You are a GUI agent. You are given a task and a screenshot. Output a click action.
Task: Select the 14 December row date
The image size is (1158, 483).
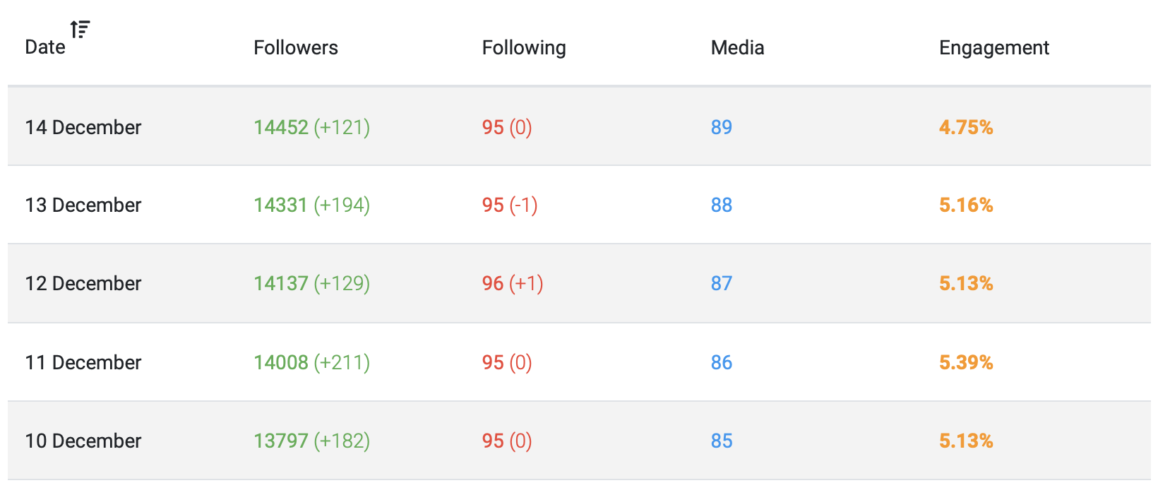(x=83, y=127)
